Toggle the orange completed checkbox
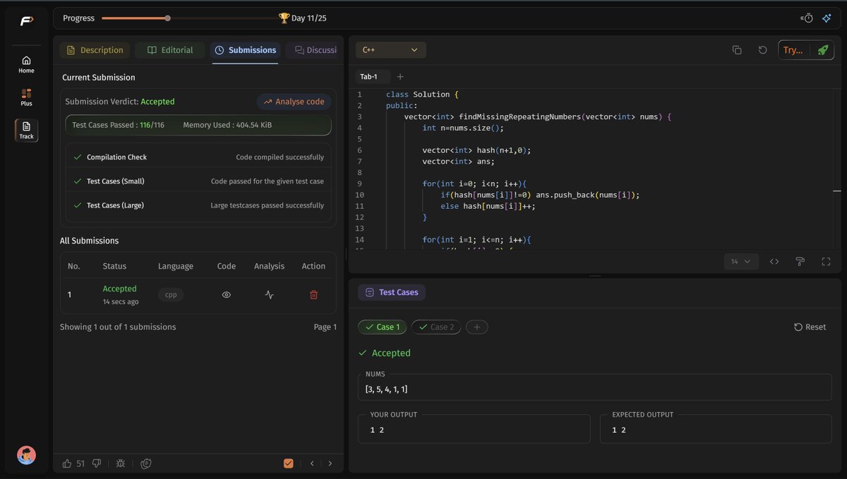The height and width of the screenshot is (479, 847). click(x=288, y=463)
